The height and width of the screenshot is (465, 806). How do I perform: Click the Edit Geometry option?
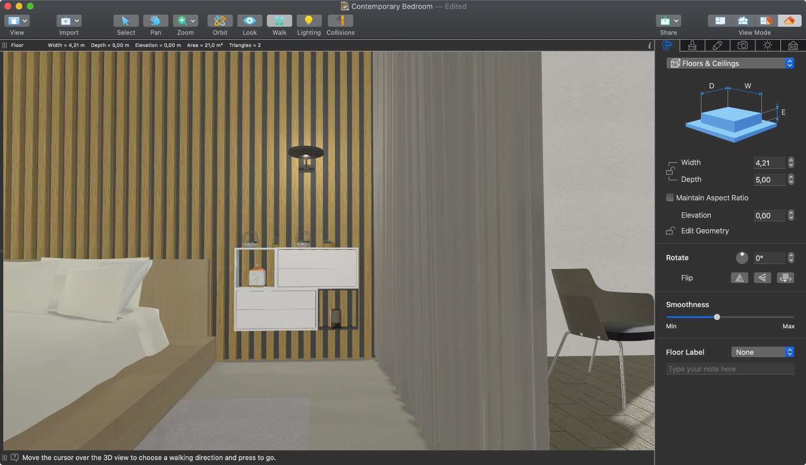(704, 230)
